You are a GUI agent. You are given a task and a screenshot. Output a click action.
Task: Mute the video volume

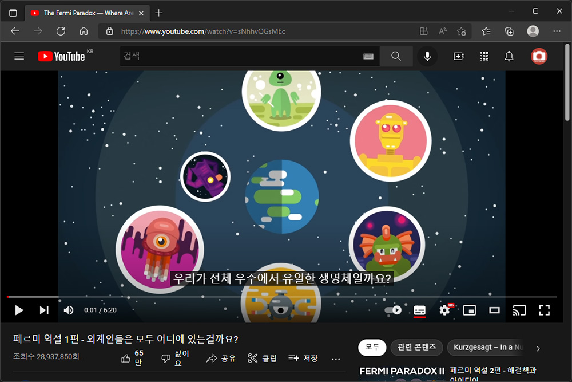69,310
